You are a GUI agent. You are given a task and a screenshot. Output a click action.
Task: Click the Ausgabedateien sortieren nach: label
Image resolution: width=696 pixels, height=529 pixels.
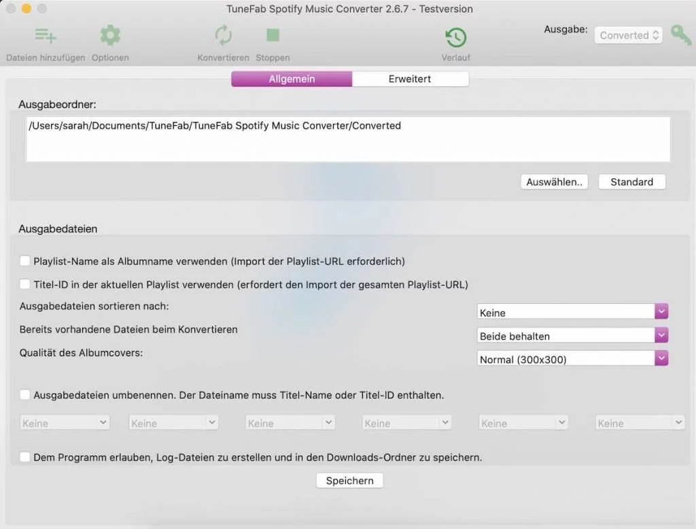(x=94, y=306)
